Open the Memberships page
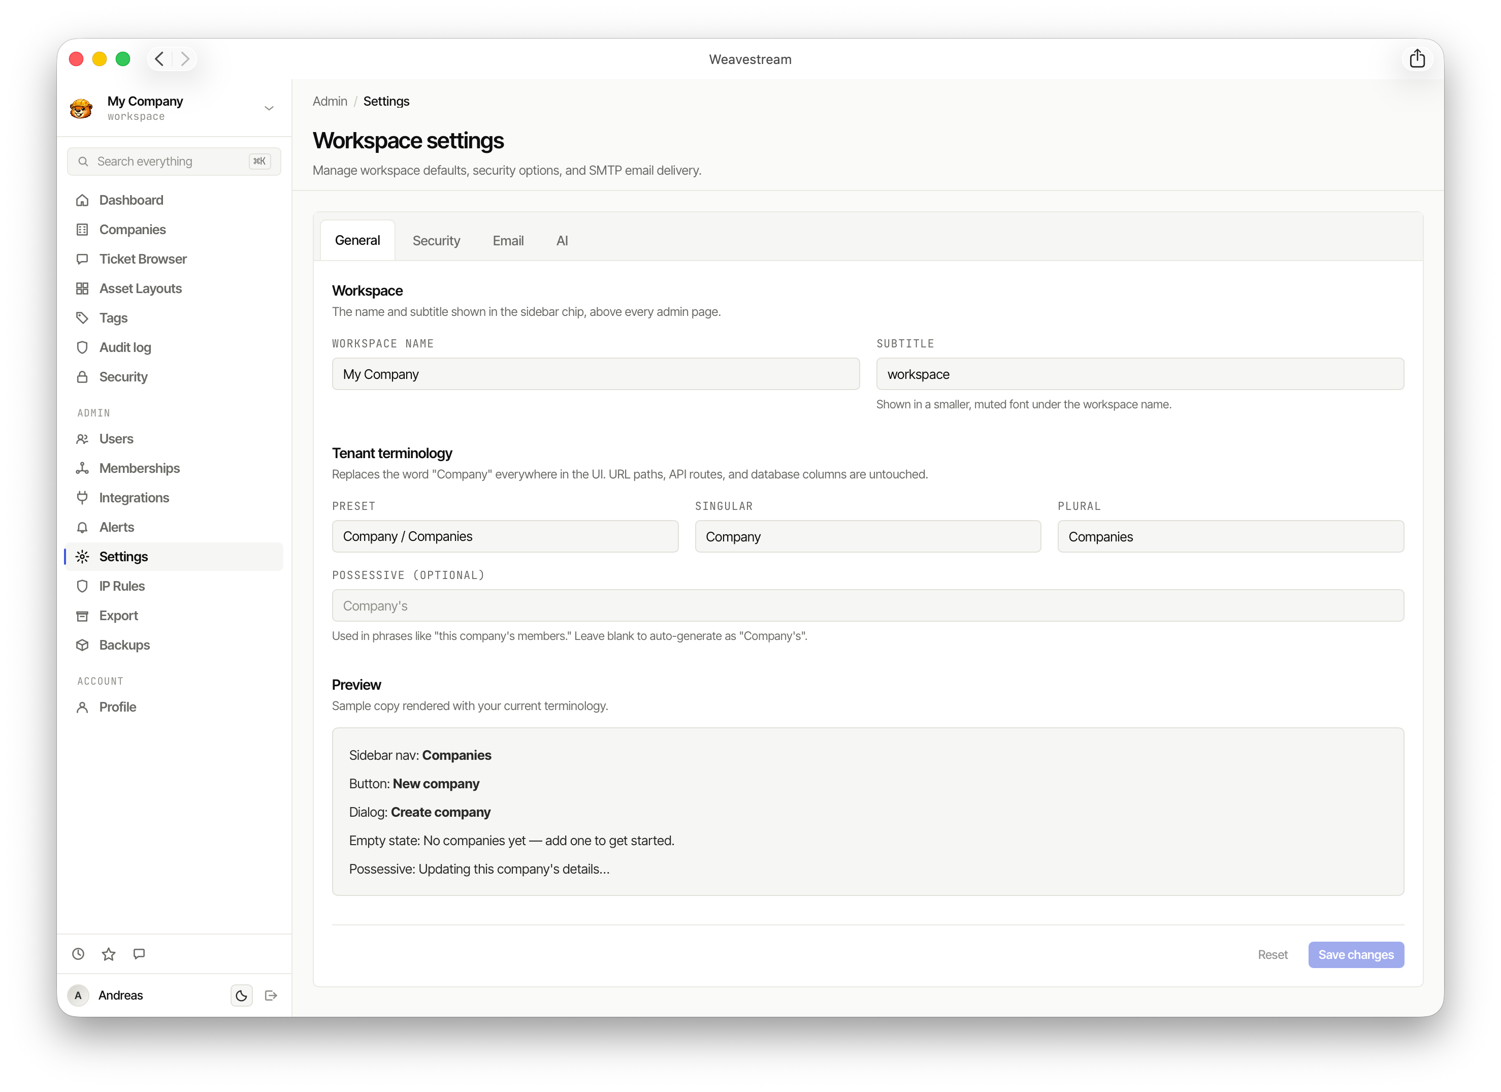The width and height of the screenshot is (1501, 1092). click(174, 468)
